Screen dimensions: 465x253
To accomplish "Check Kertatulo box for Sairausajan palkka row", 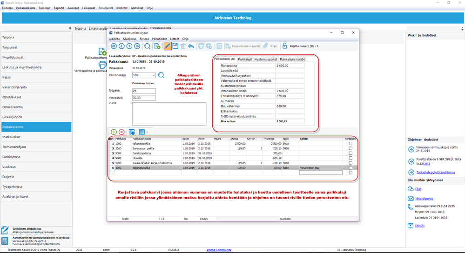I will (x=350, y=148).
